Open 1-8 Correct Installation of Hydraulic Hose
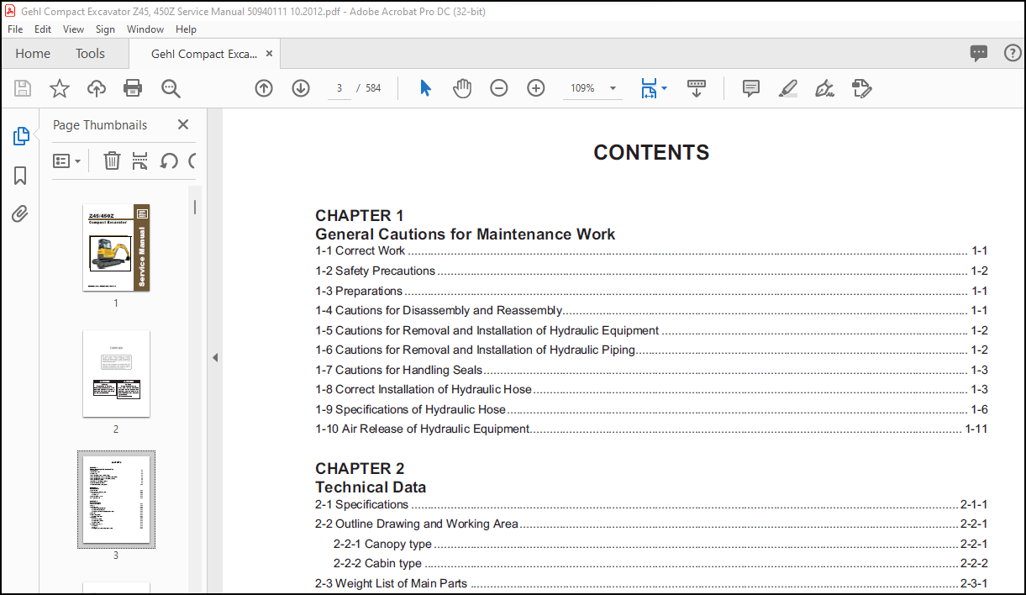Viewport: 1026px width, 595px height. (x=651, y=389)
